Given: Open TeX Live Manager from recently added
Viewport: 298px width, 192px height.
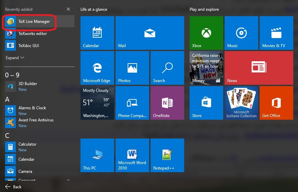Looking at the screenshot, I should click(x=34, y=22).
